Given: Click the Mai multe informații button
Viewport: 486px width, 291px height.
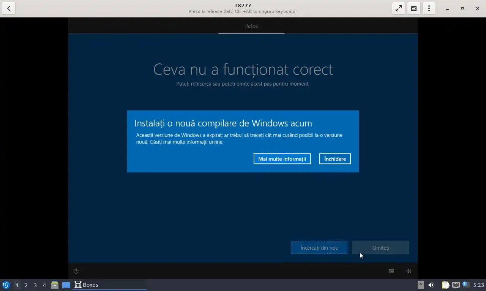Looking at the screenshot, I should click(282, 159).
